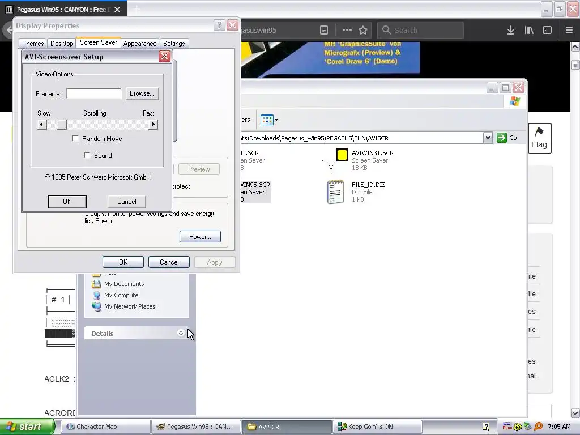Open page actions three-dots menu

pyautogui.click(x=347, y=30)
